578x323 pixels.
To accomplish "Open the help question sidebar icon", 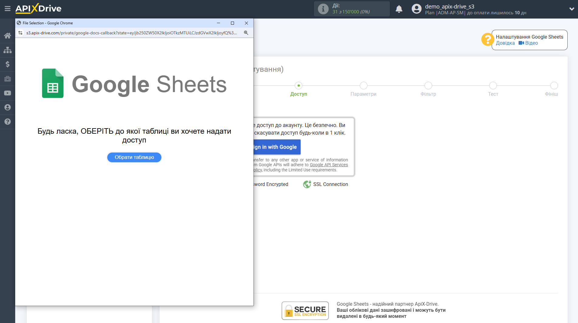I will click(8, 122).
